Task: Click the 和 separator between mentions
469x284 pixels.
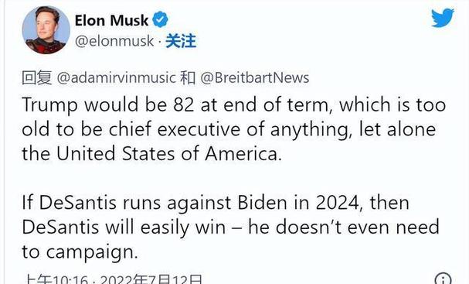Action: [x=188, y=77]
